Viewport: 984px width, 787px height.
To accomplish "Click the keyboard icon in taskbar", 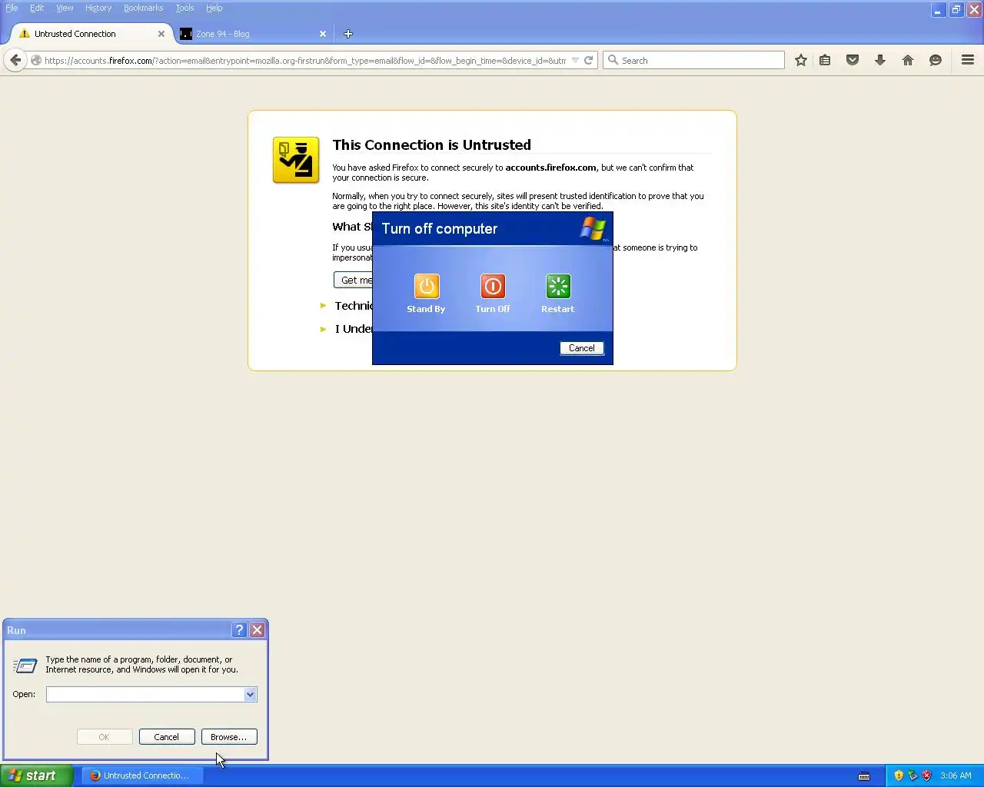I will (864, 776).
